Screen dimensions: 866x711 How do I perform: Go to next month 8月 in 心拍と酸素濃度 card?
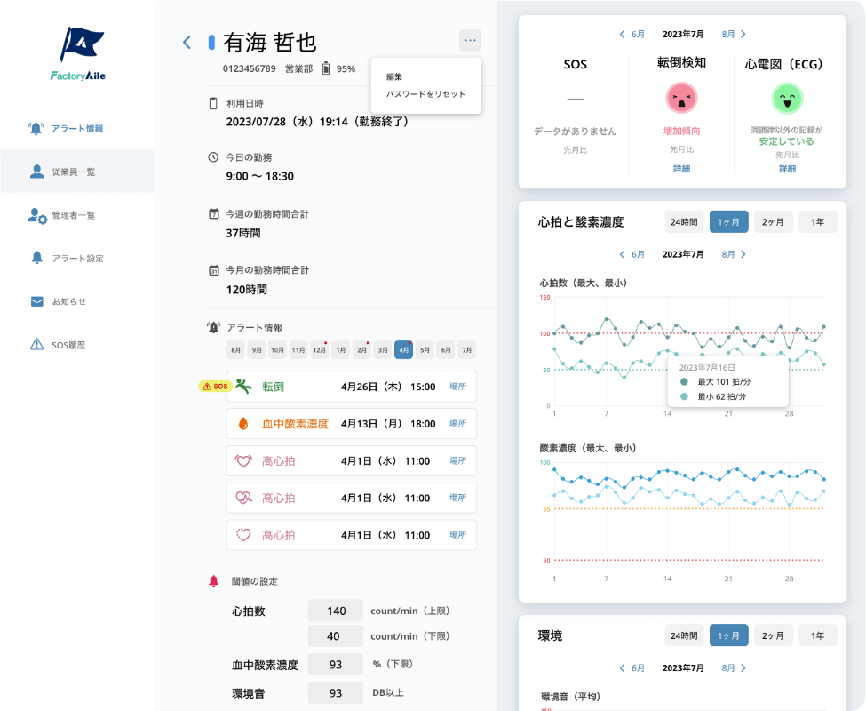click(734, 254)
